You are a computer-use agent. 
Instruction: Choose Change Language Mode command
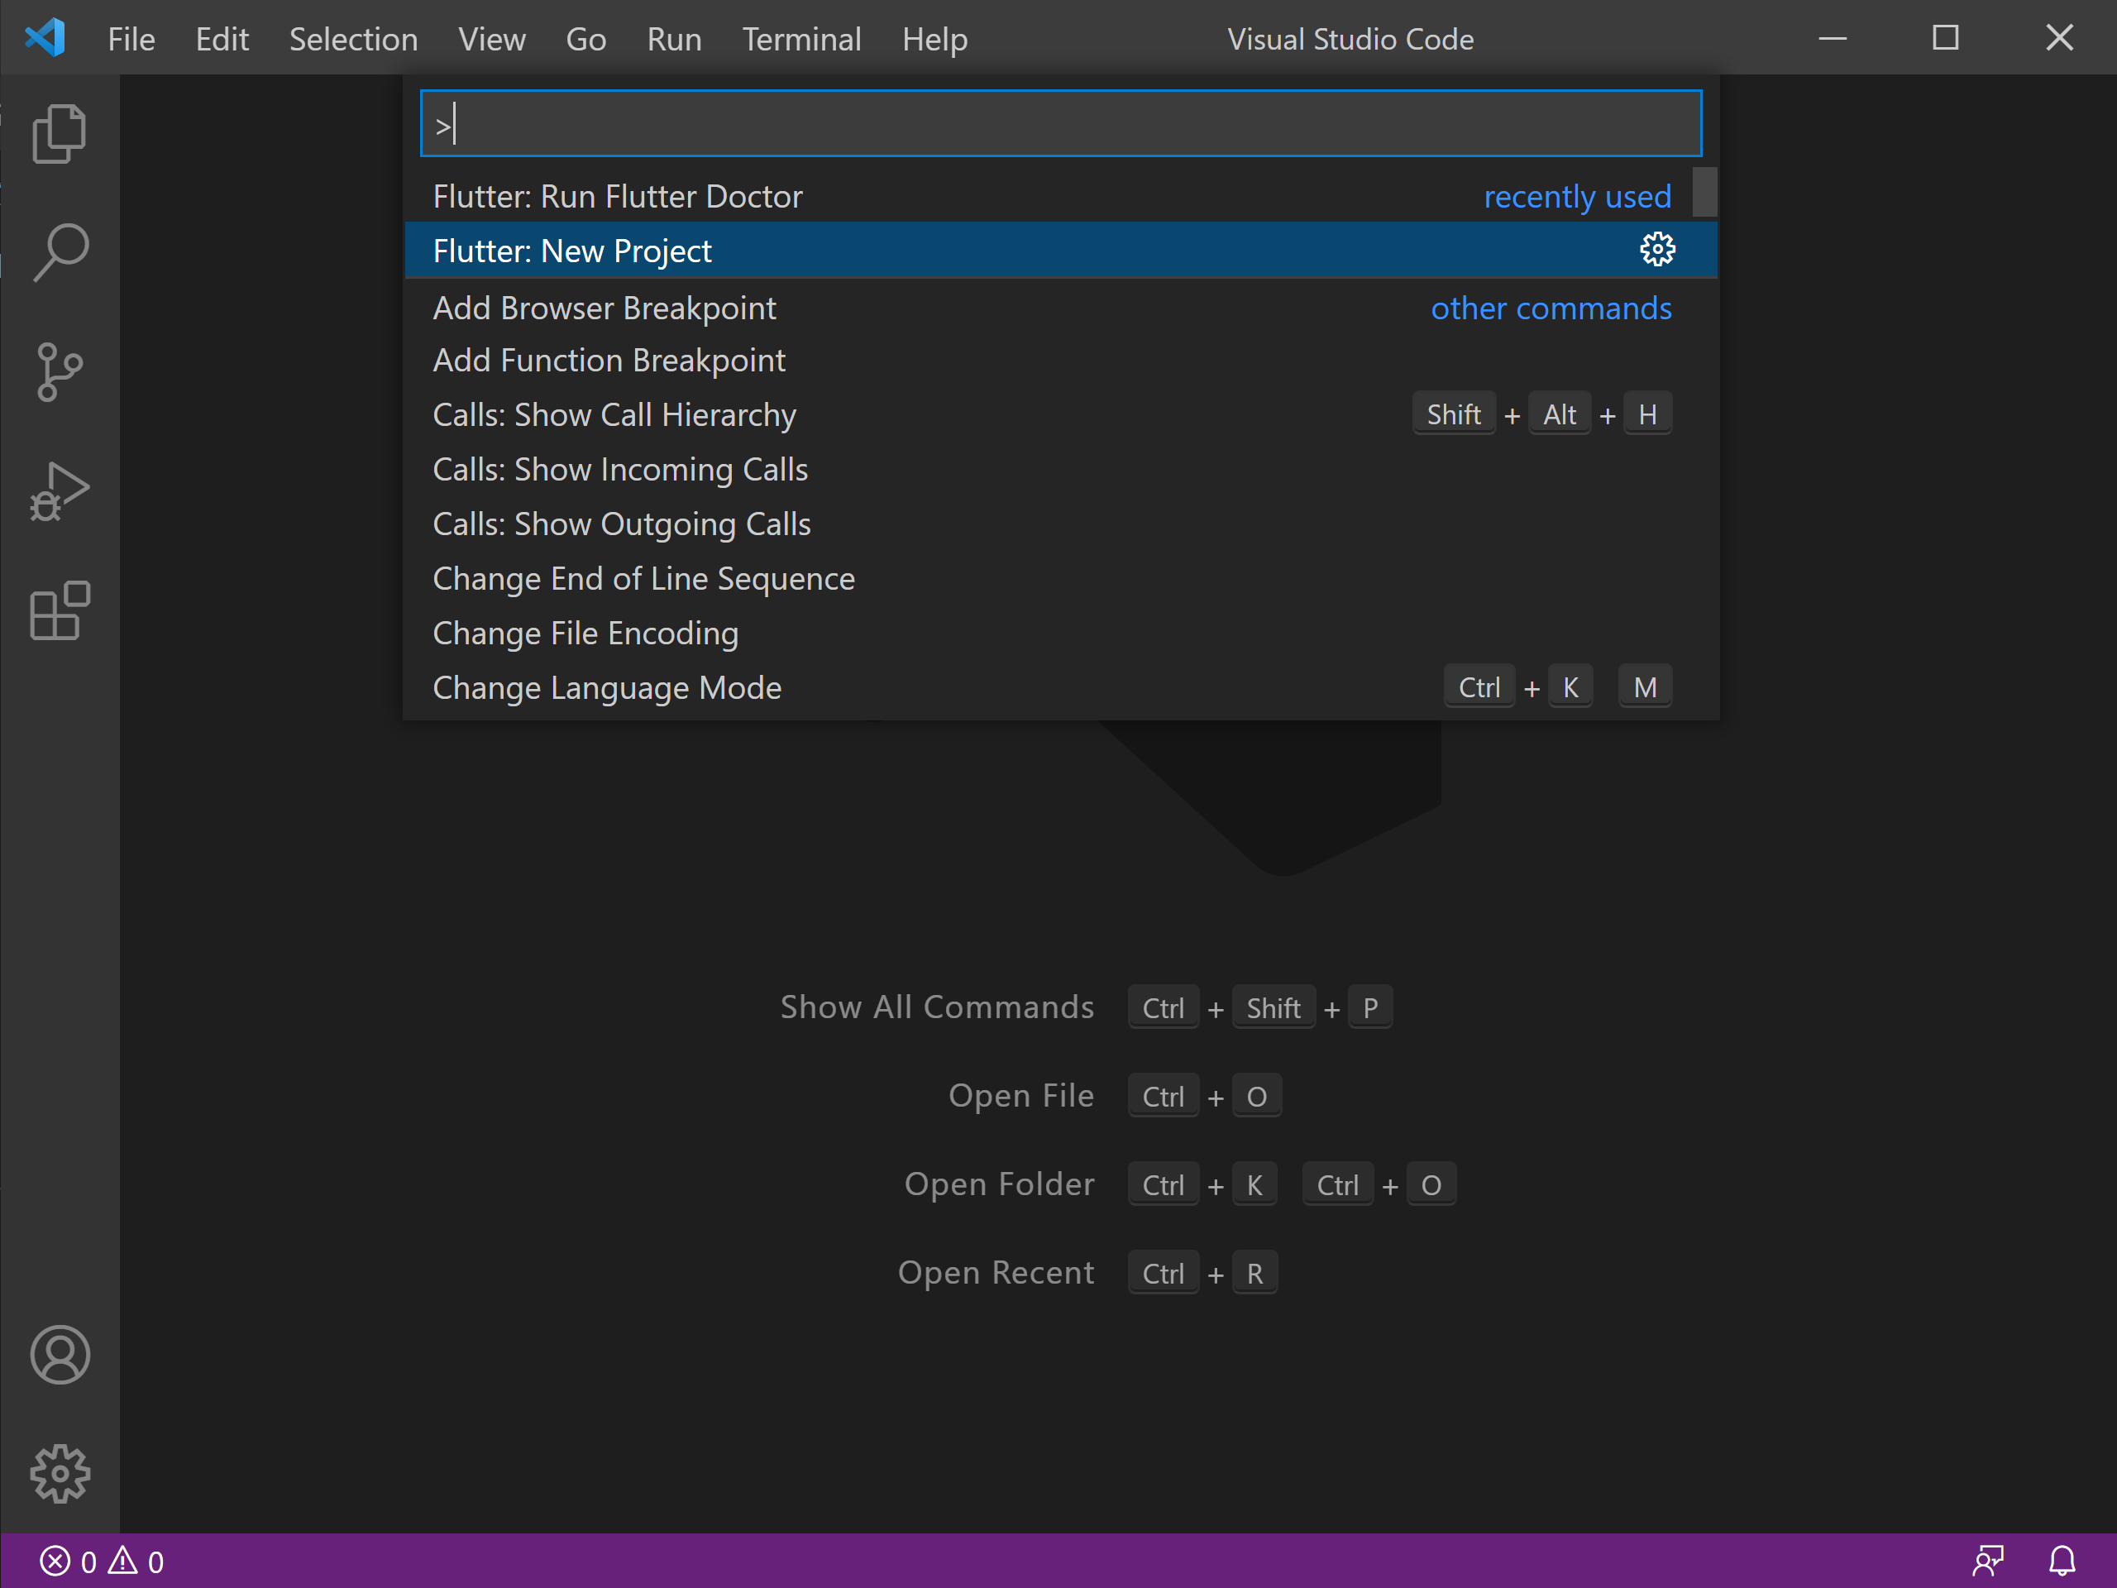click(607, 687)
